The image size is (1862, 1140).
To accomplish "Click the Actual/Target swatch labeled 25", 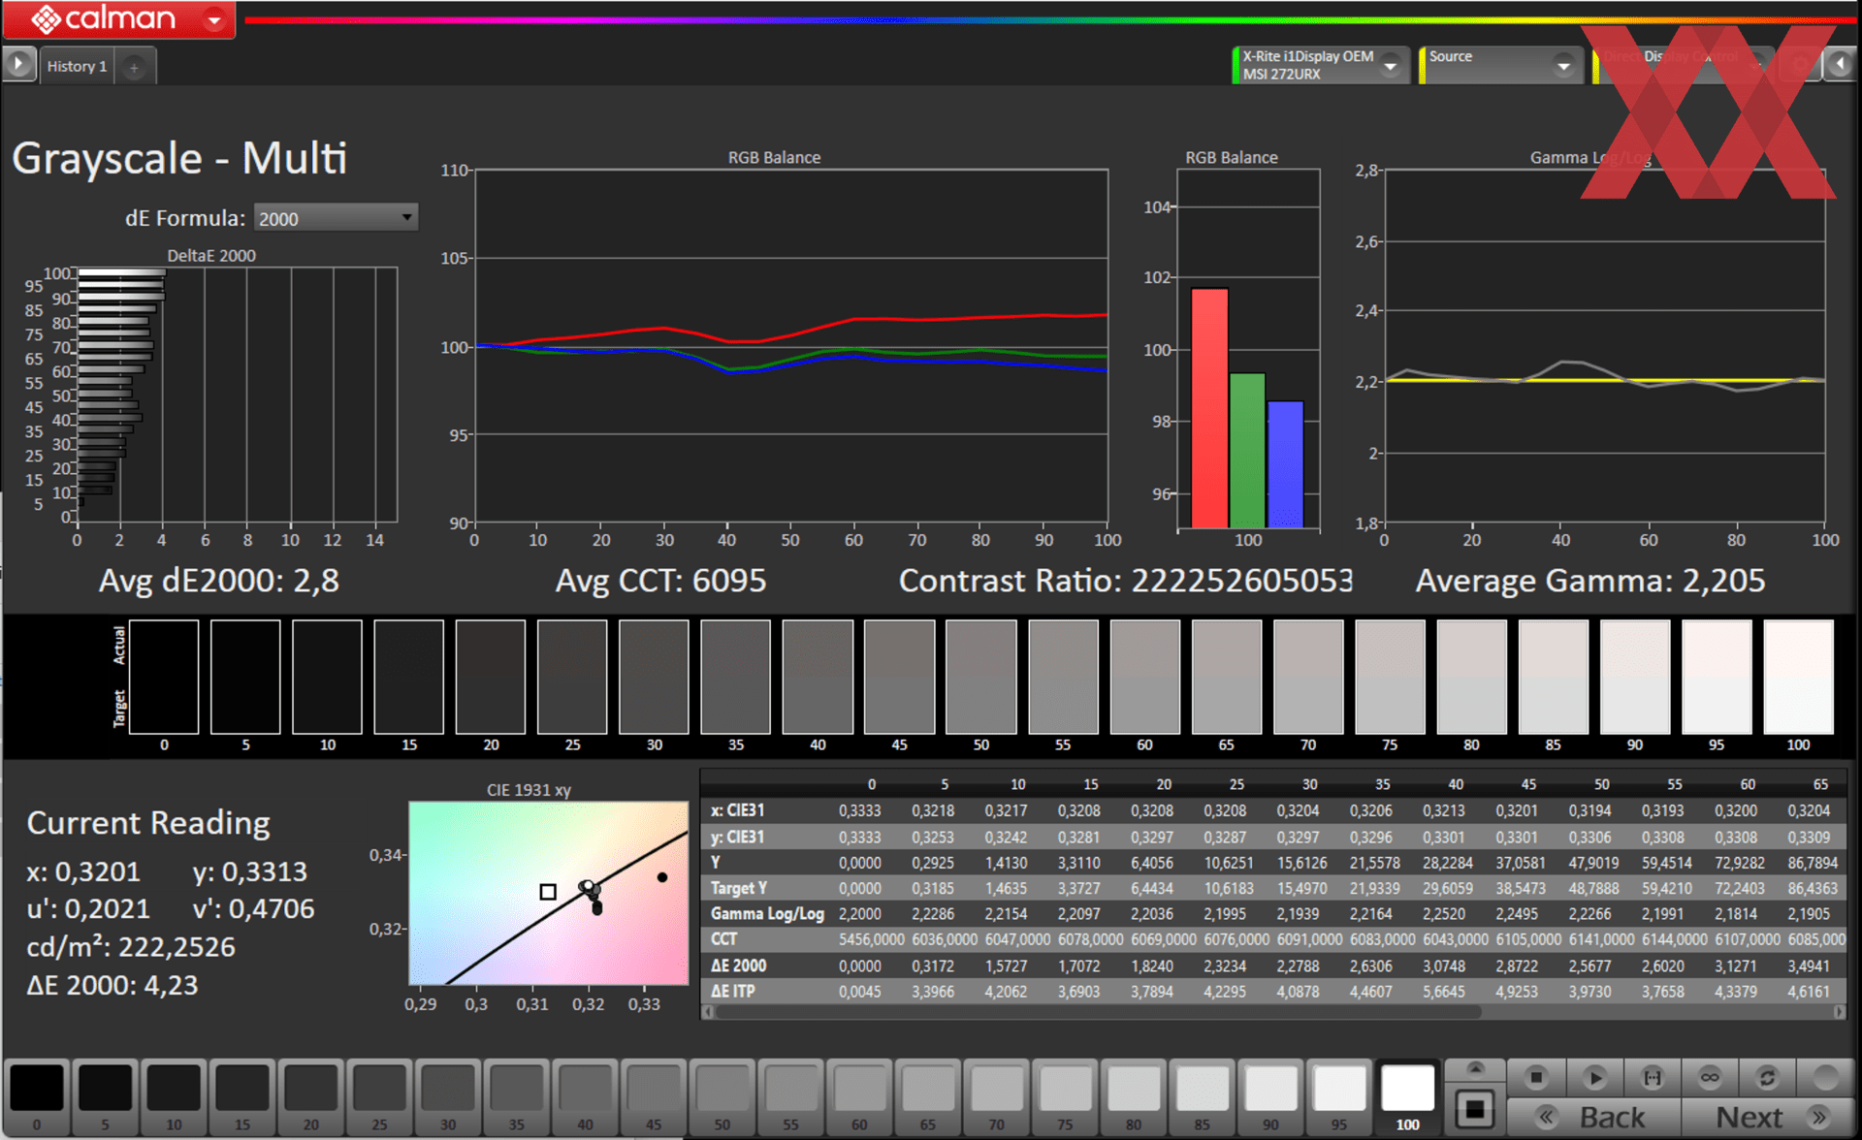I will (572, 677).
